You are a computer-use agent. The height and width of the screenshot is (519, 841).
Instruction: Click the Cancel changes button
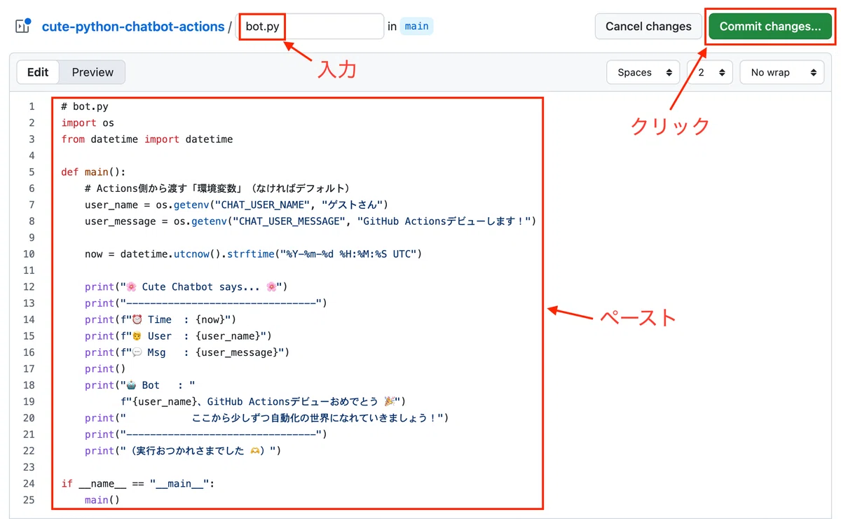tap(648, 27)
